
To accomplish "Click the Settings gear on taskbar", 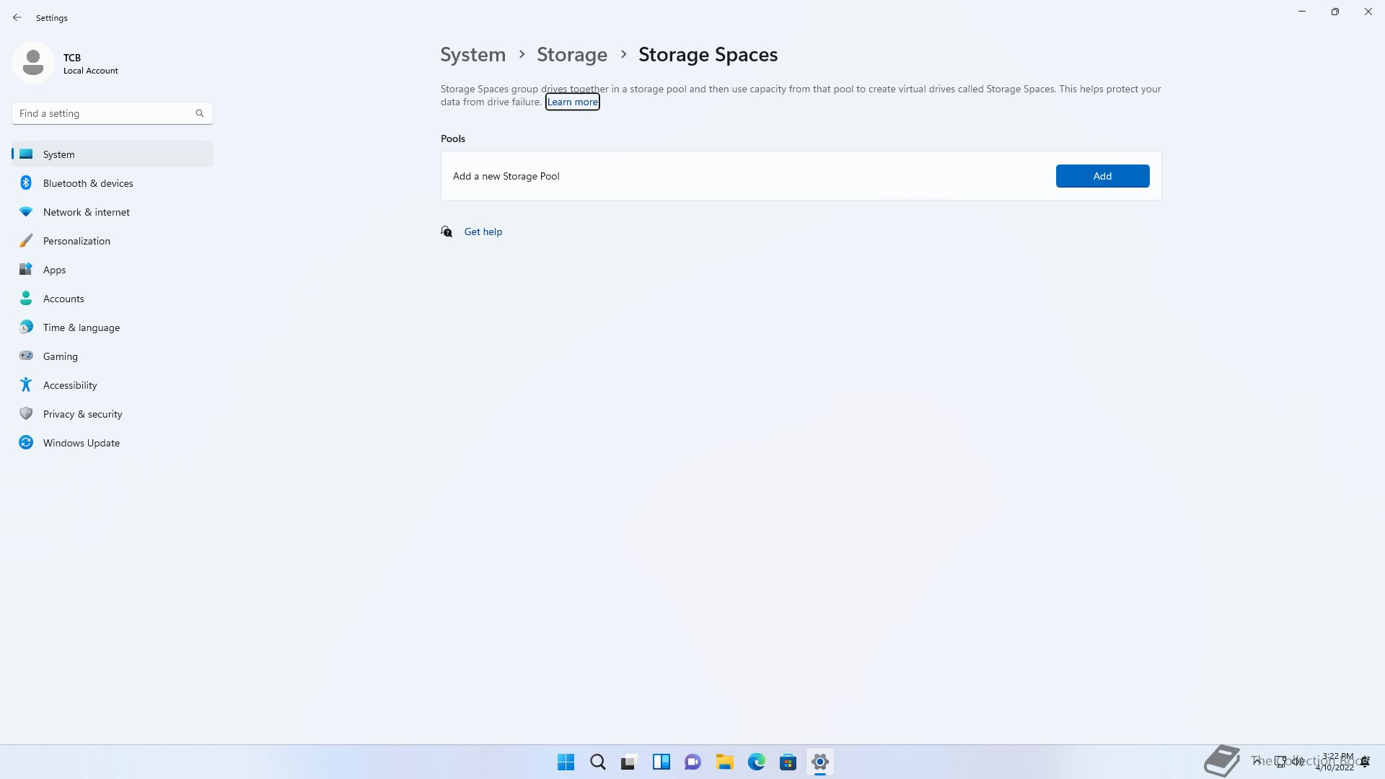I will click(x=820, y=762).
